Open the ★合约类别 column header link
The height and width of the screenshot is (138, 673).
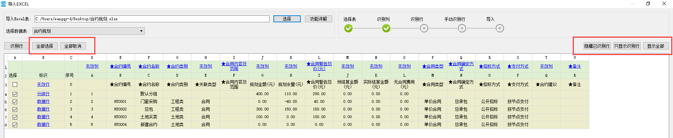(x=177, y=66)
